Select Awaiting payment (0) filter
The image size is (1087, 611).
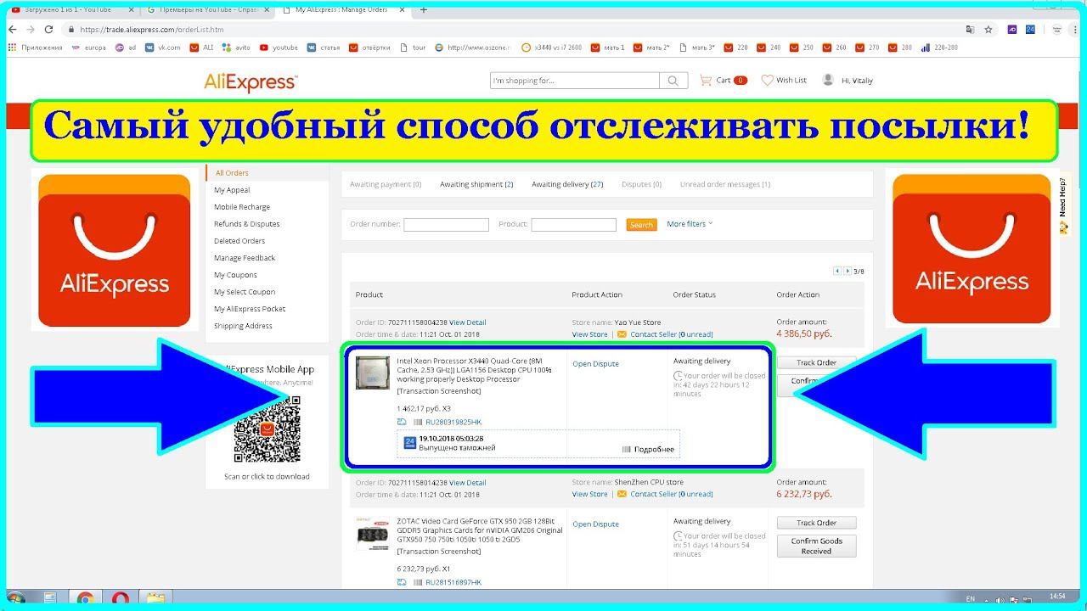[x=386, y=184]
